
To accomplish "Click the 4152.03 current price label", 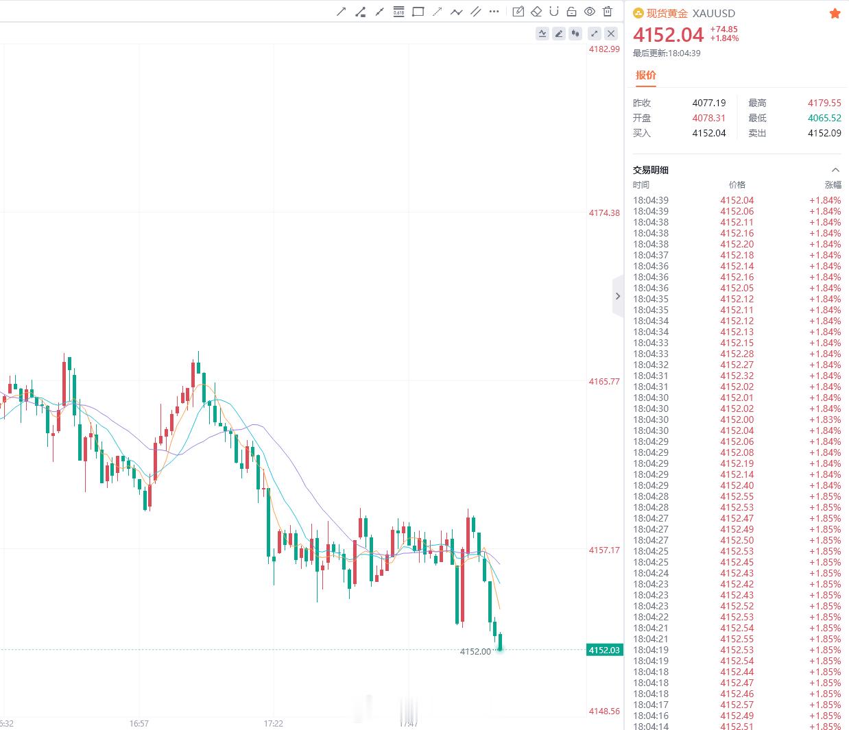I will pos(604,650).
